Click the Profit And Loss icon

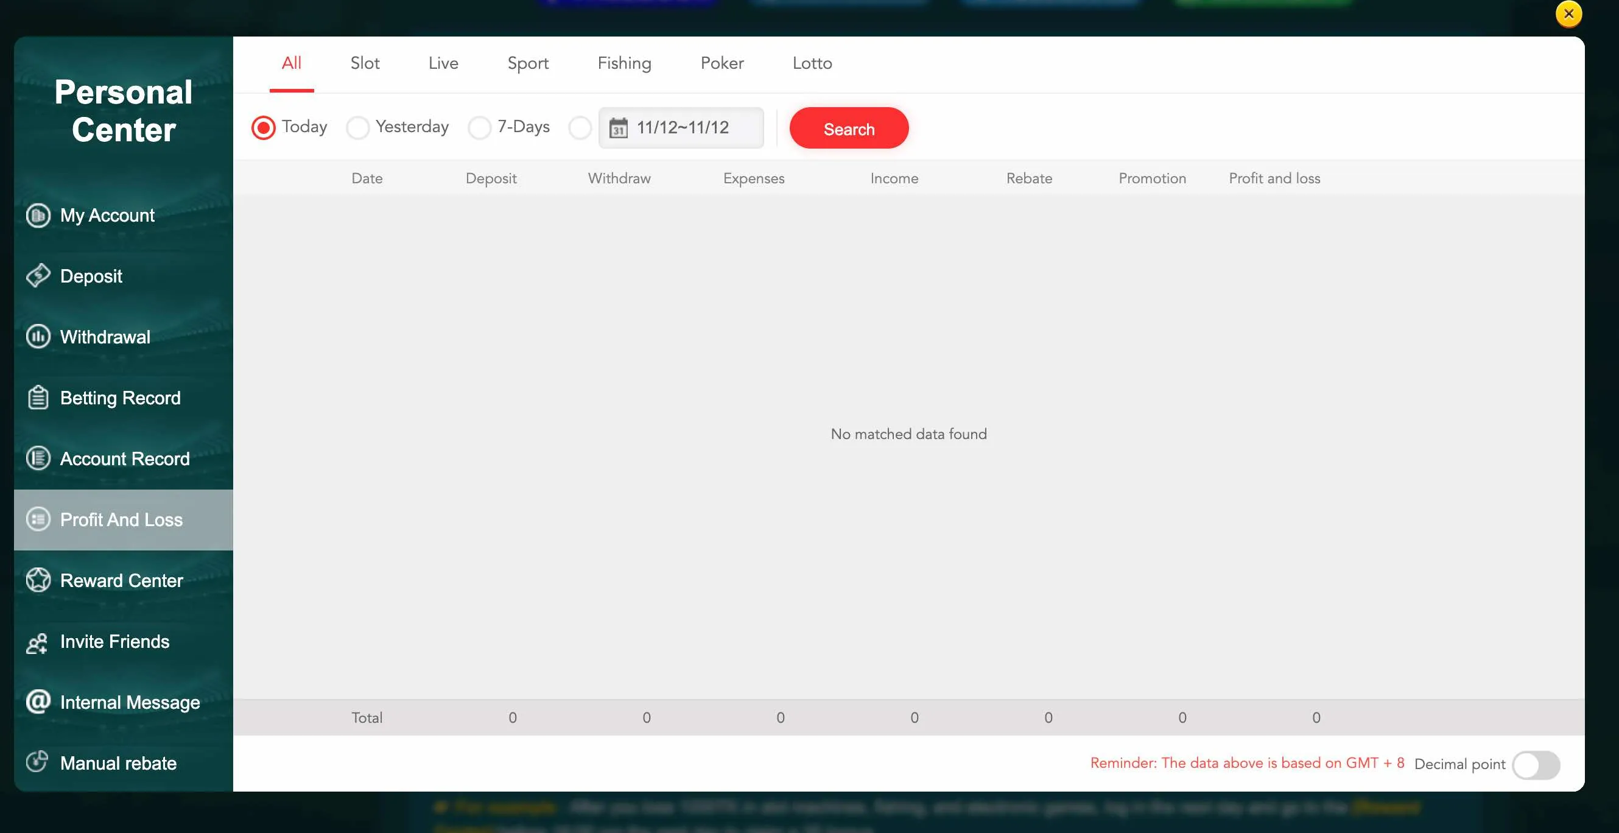(x=38, y=519)
